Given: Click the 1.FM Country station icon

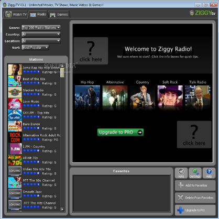Looking at the screenshot, I should [x=15, y=149].
